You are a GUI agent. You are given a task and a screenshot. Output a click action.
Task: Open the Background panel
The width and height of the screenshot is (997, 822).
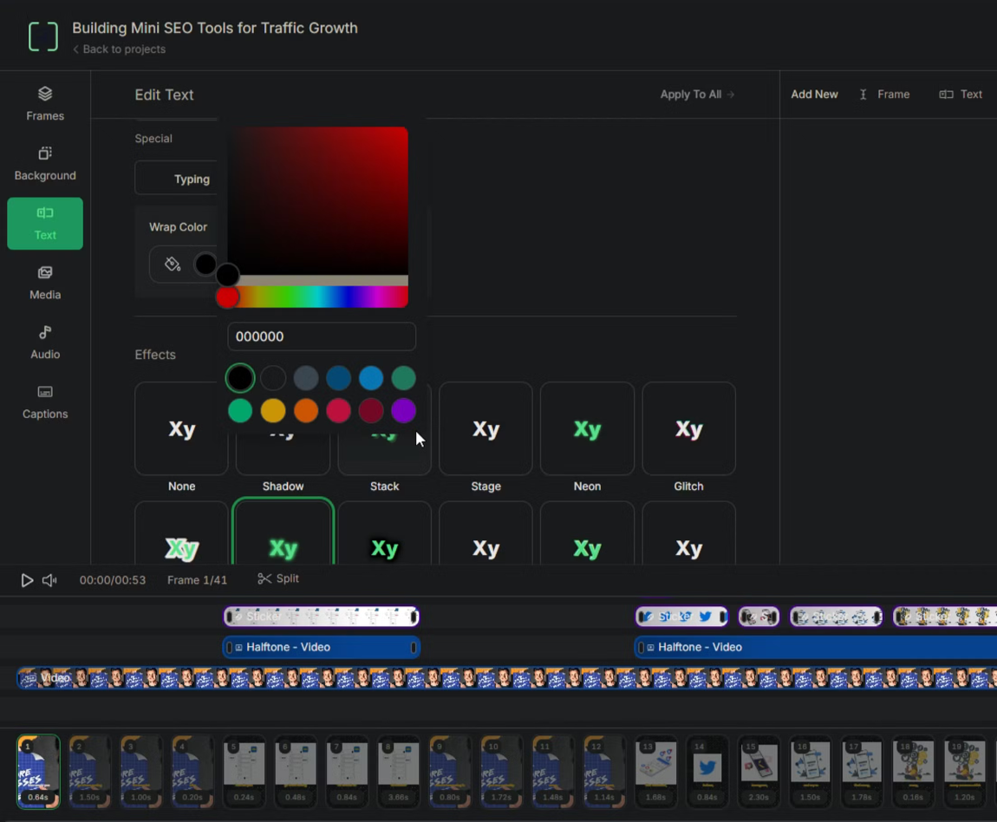(x=45, y=163)
